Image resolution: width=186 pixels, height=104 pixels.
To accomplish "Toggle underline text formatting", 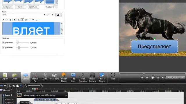I will (10, 20).
